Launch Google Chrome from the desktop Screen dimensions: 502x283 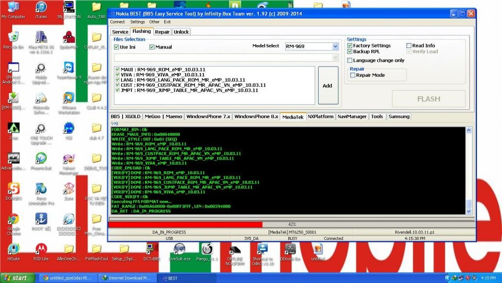click(13, 224)
